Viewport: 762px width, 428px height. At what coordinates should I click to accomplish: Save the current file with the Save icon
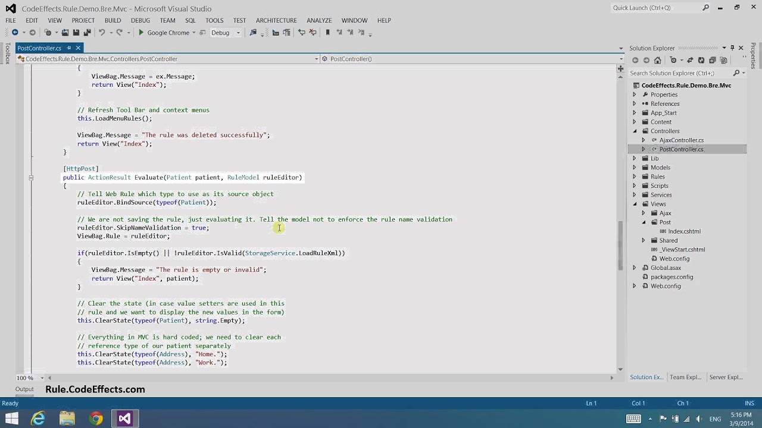pos(76,33)
